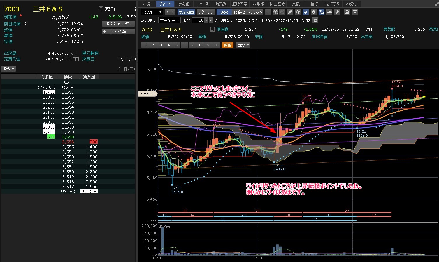The image size is (439, 262).
Task: Click the zoom in magnifier icon
Action: tap(275, 12)
